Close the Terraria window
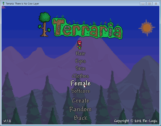The image size is (161, 126). (156, 4)
